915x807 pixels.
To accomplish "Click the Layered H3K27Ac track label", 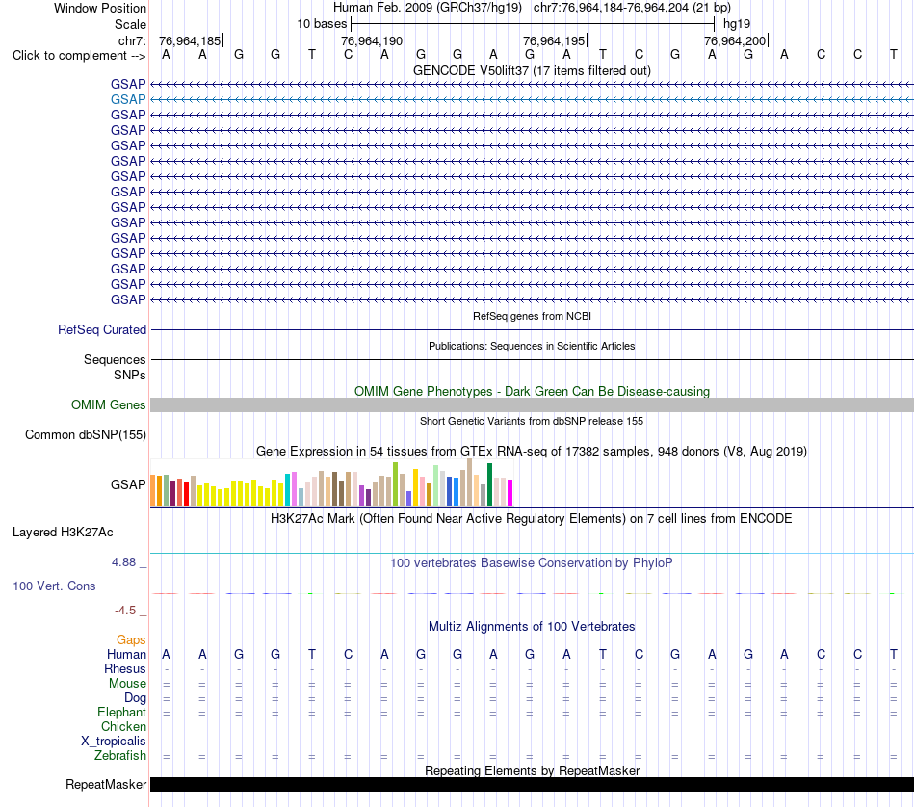I will pos(63,533).
